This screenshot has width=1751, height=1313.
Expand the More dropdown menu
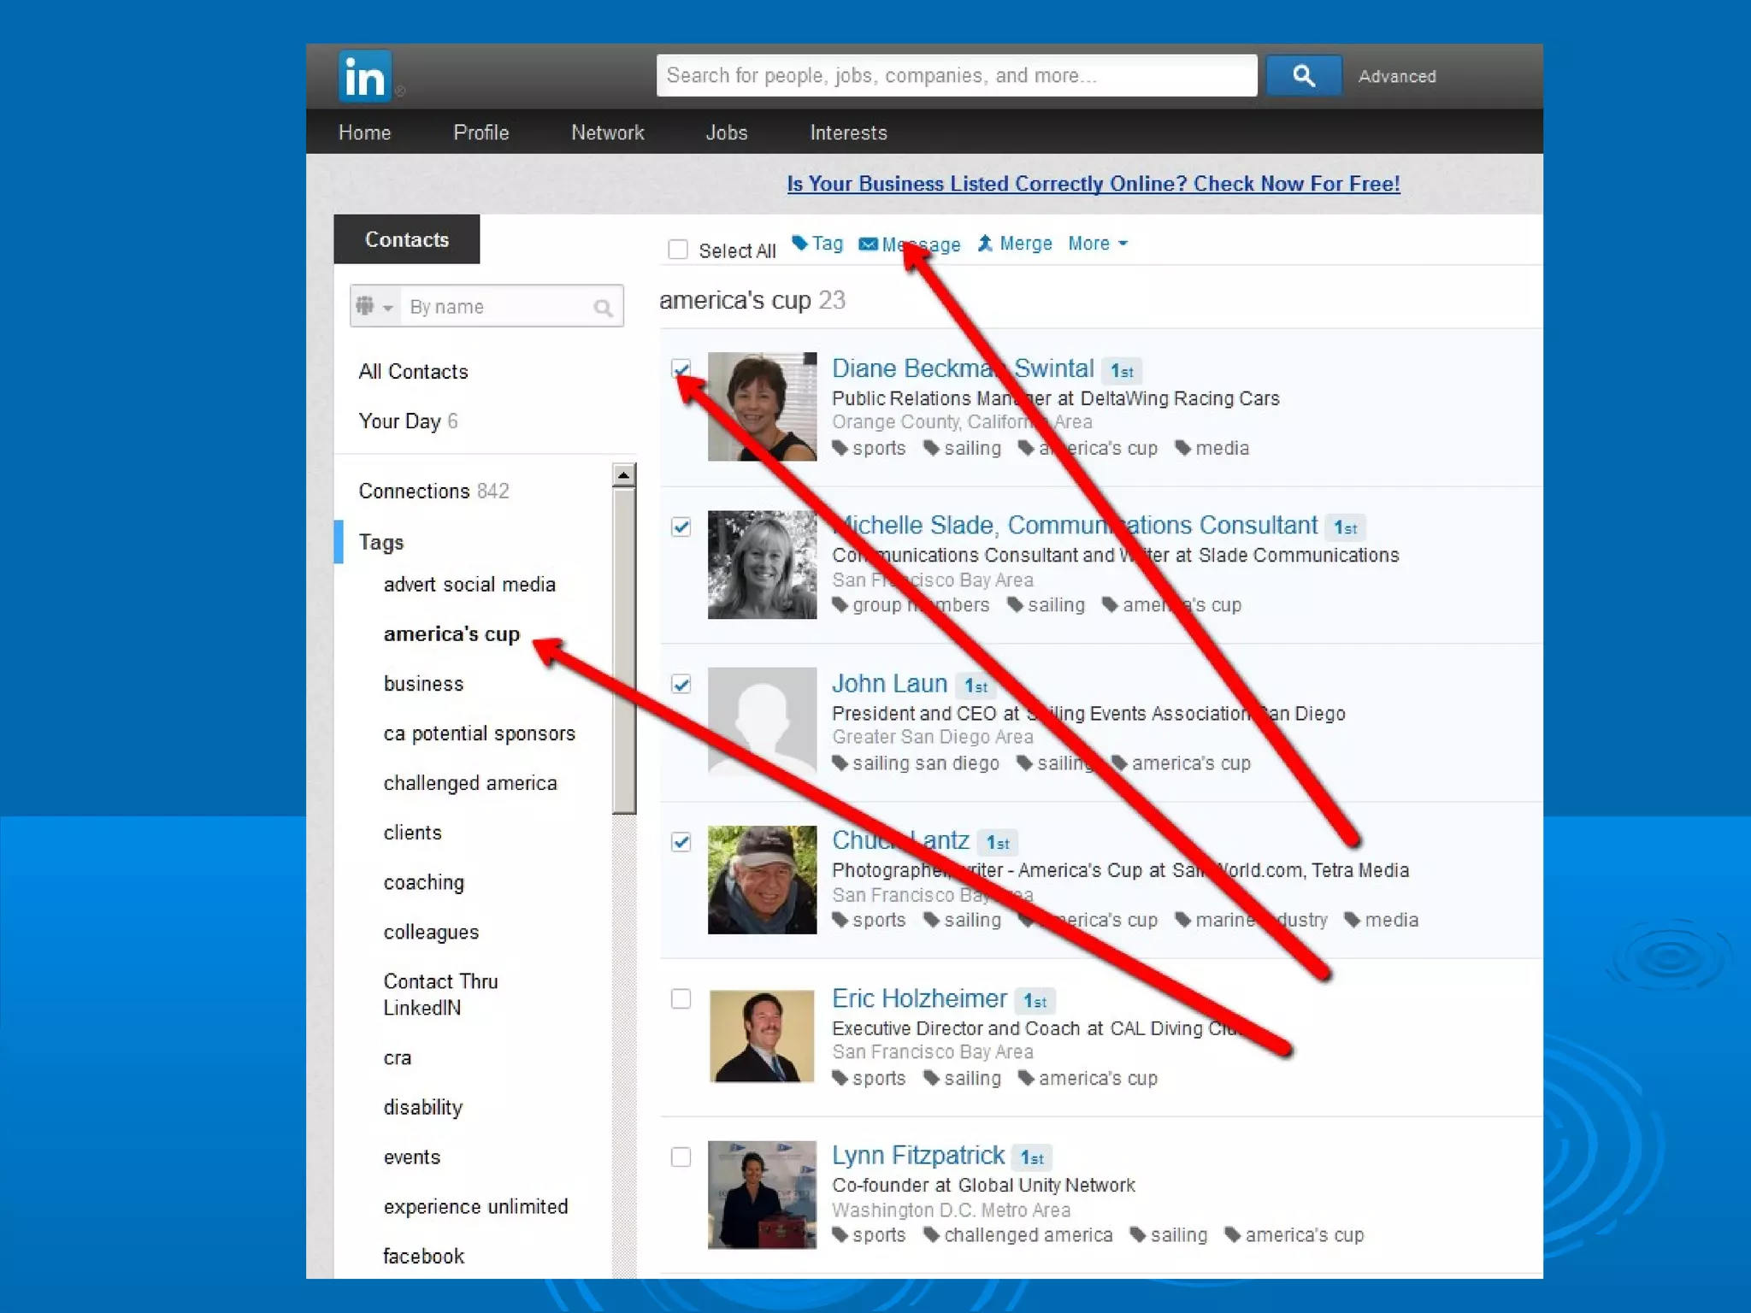1098,244
